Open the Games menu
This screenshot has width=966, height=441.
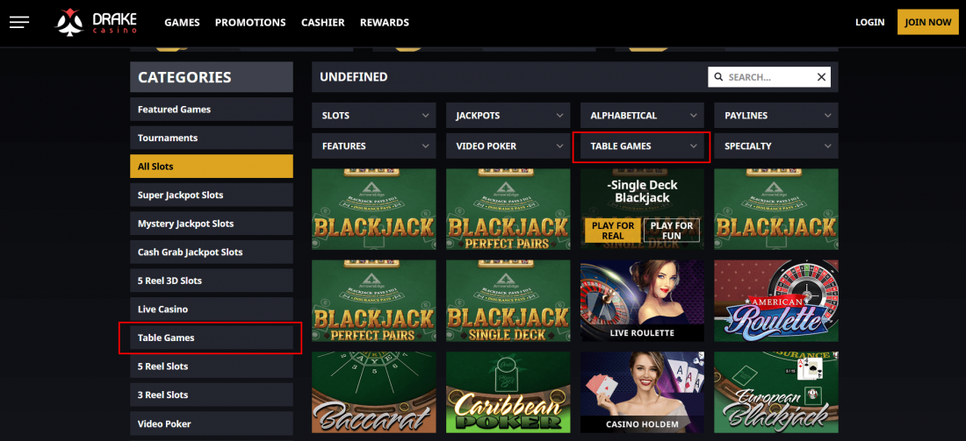point(183,22)
